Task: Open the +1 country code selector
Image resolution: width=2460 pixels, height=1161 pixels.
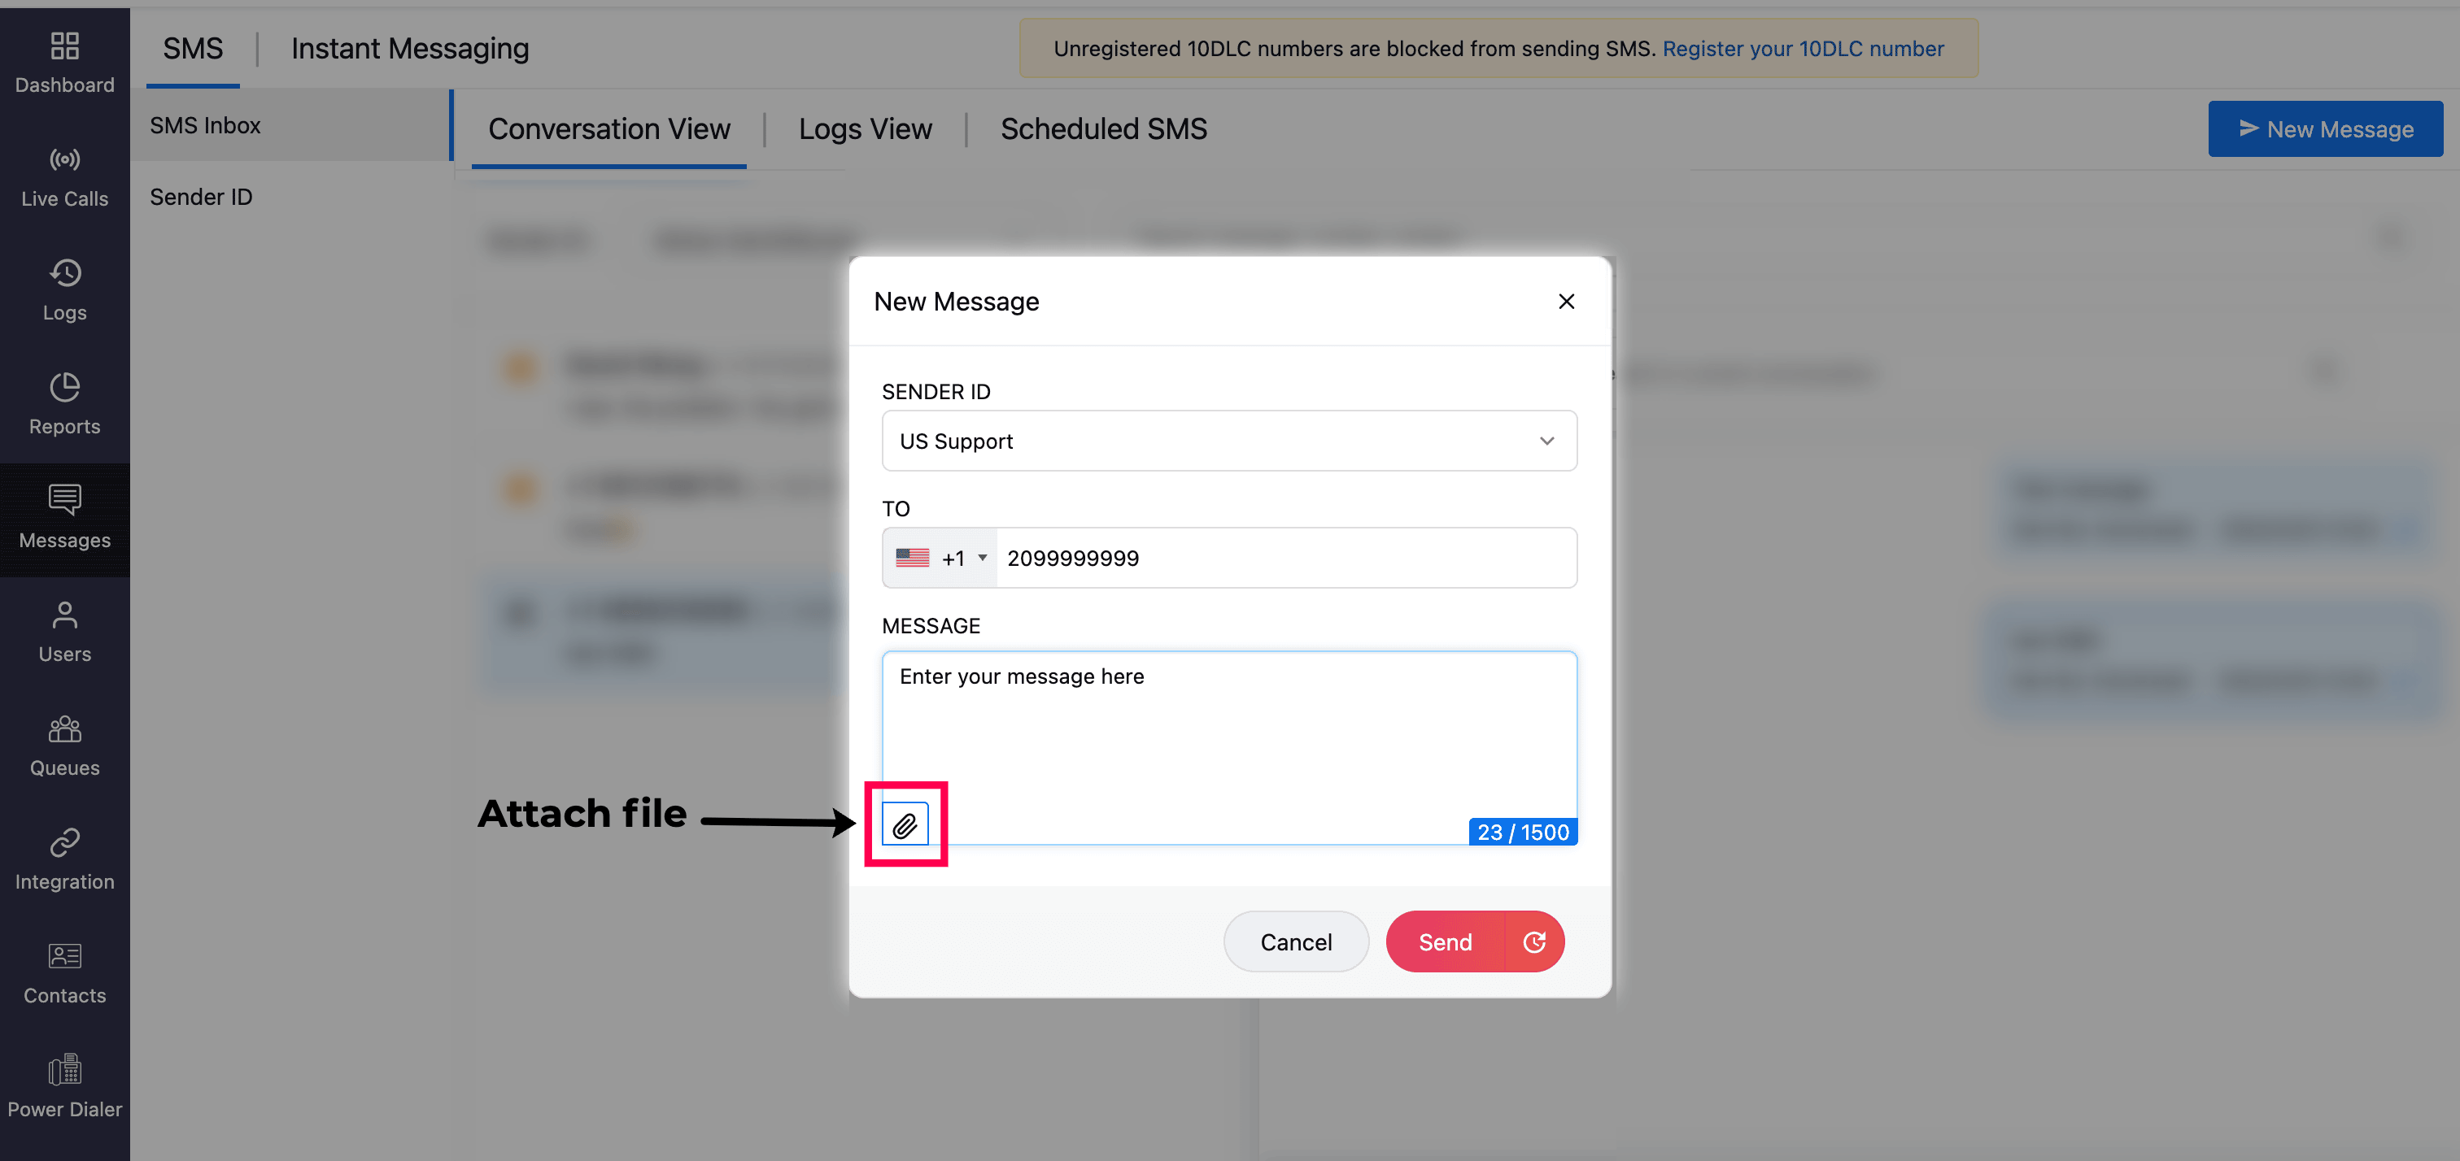Action: pos(940,559)
